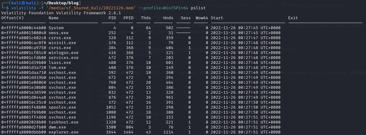
Task: Click the Exit column header
Action: tap(293, 18)
